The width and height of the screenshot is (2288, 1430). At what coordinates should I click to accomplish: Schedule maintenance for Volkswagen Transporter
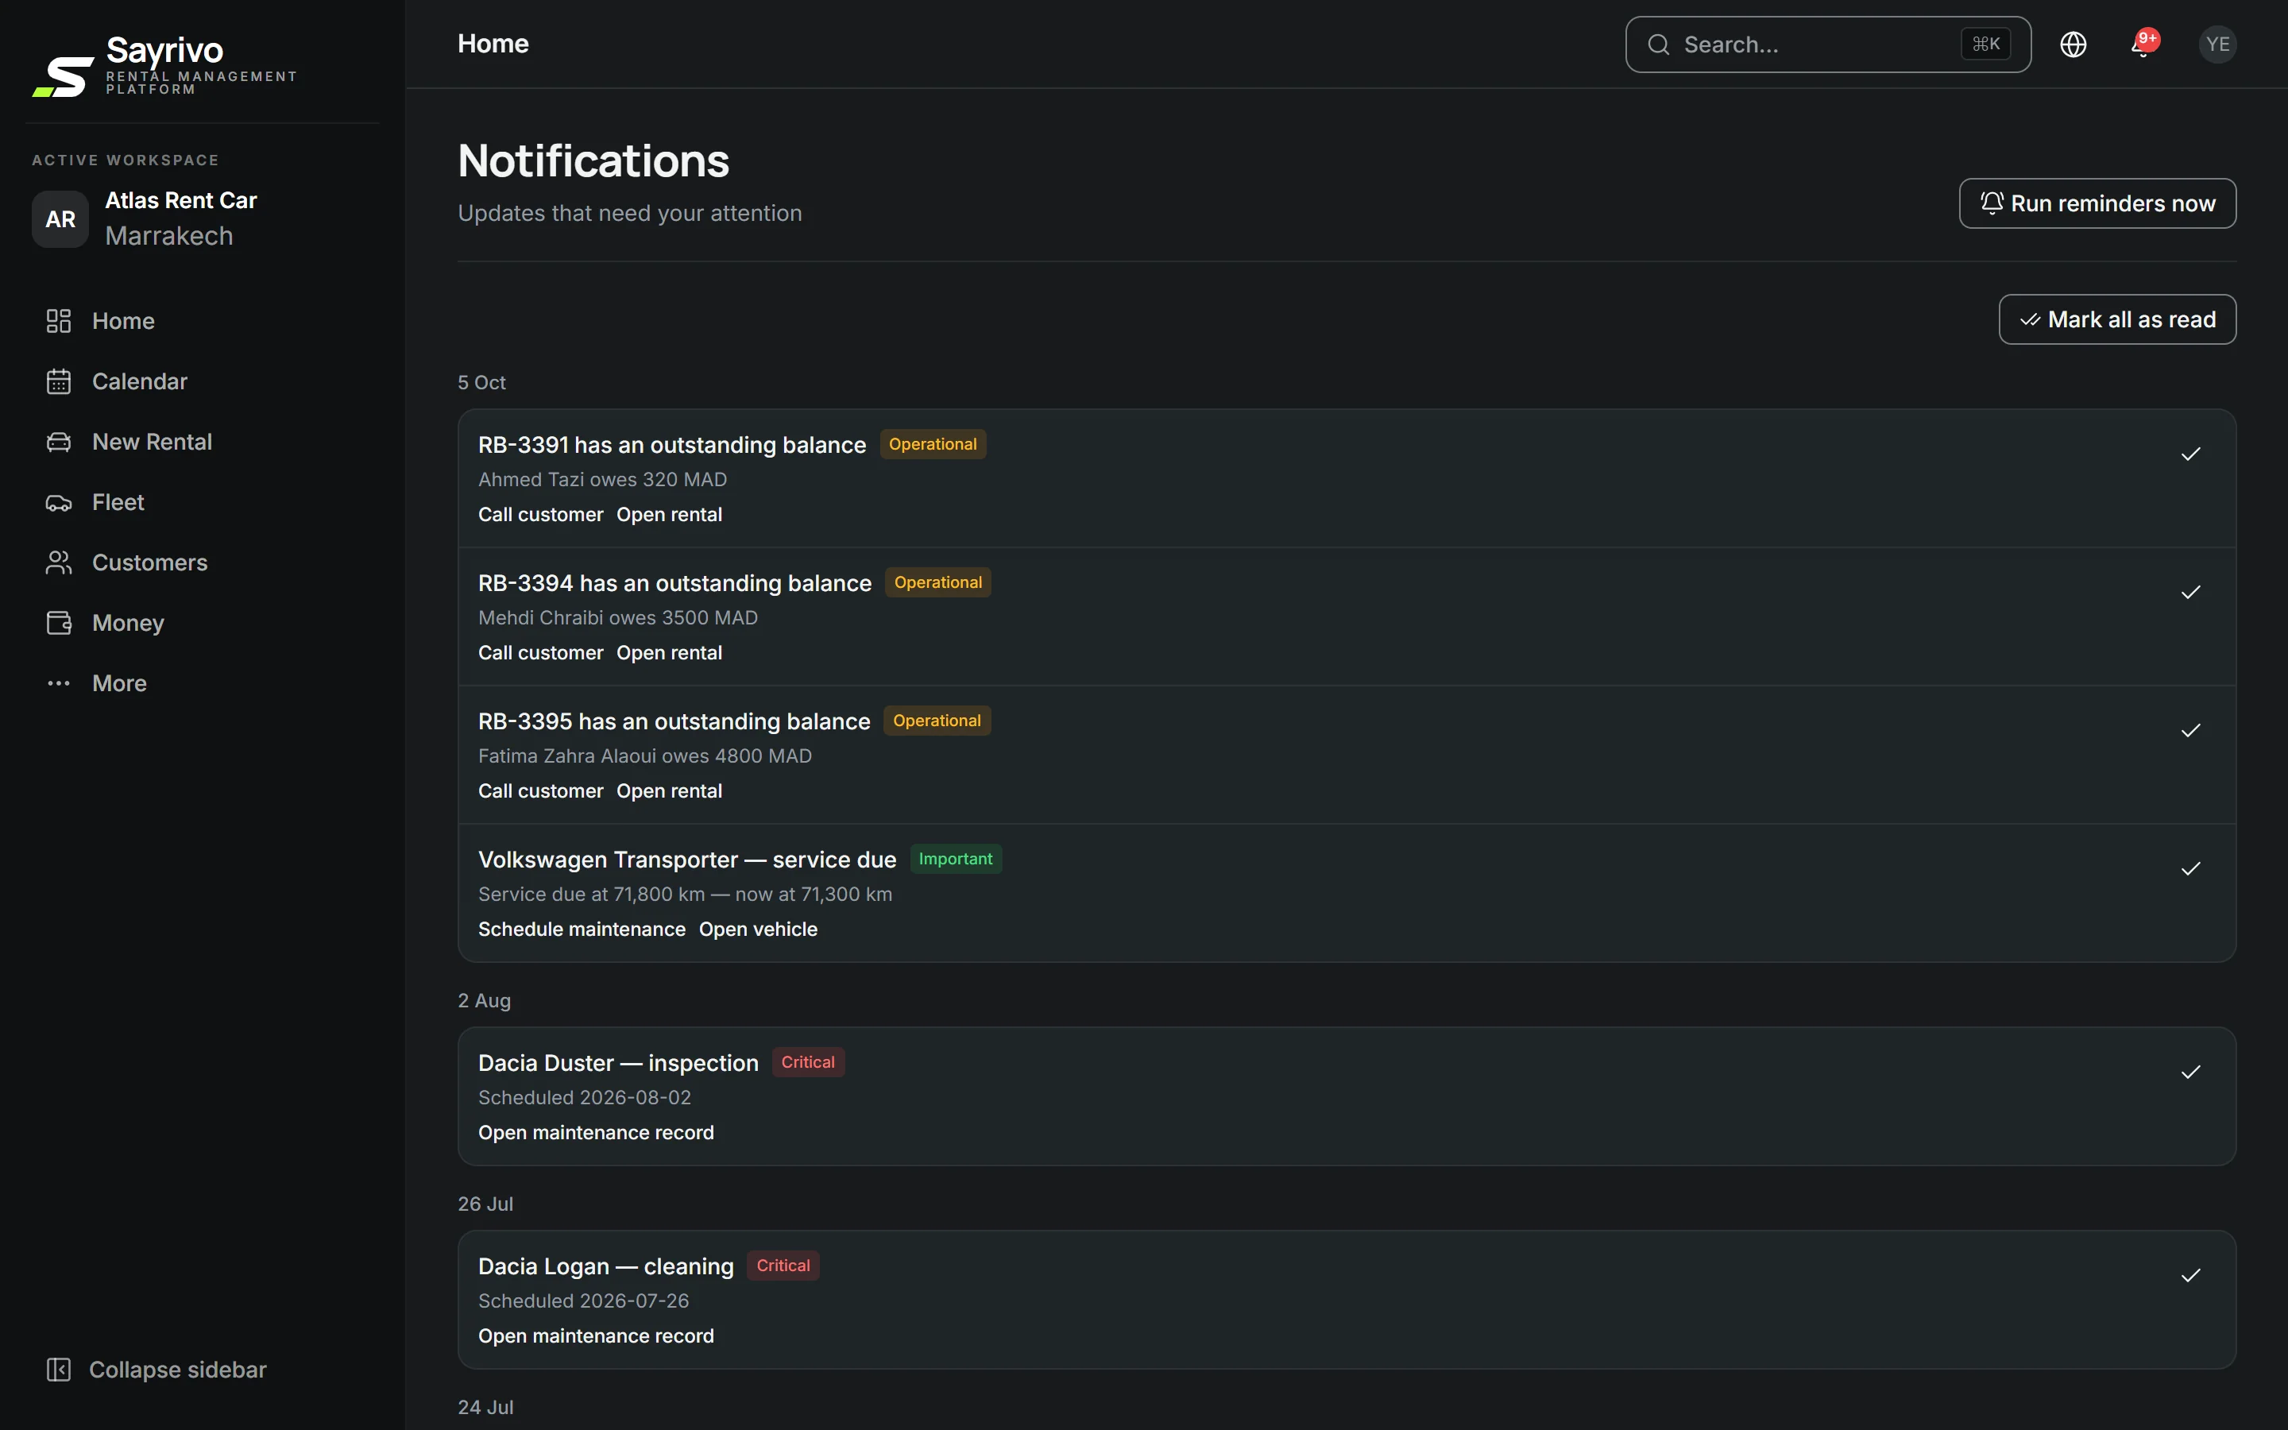[x=582, y=929]
